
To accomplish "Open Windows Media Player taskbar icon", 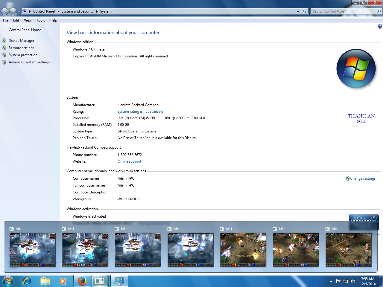I will point(63,281).
